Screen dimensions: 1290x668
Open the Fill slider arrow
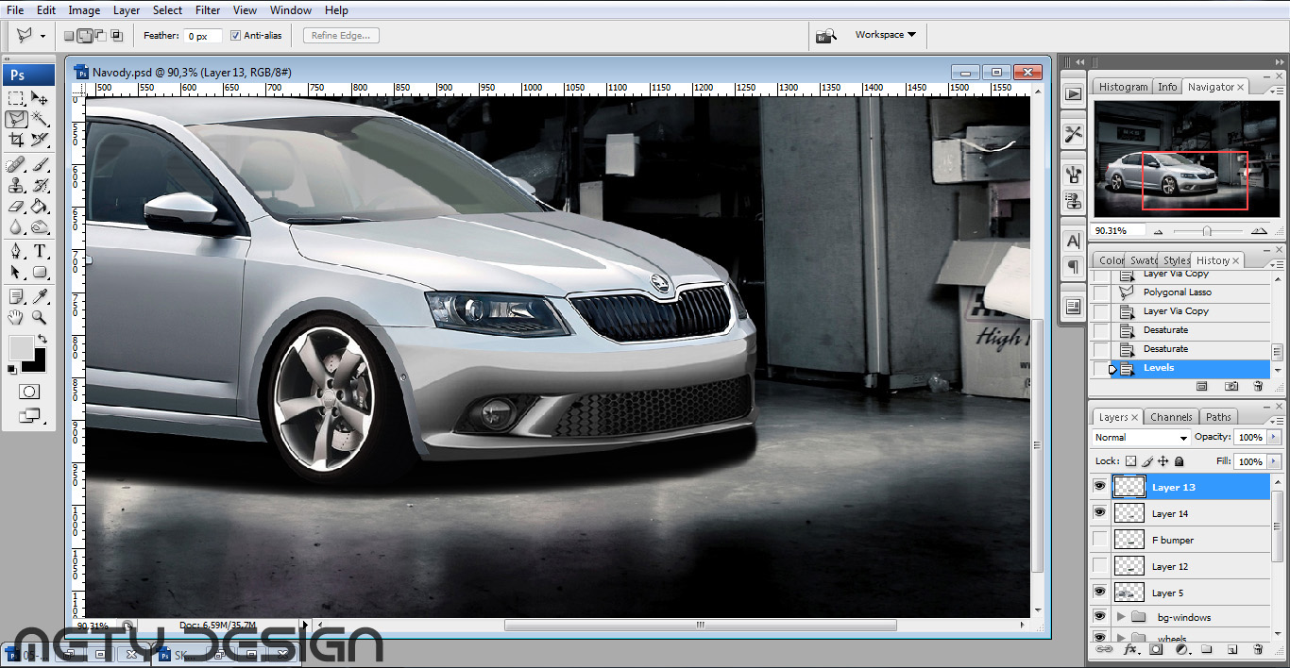pyautogui.click(x=1272, y=462)
